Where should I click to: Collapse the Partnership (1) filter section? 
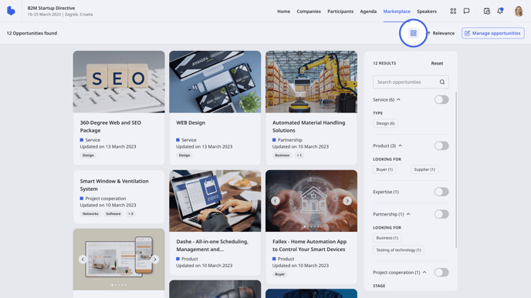click(408, 214)
